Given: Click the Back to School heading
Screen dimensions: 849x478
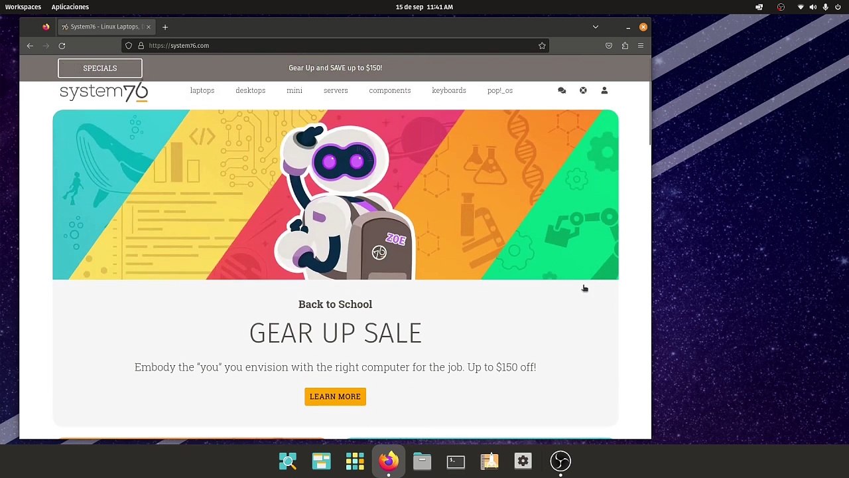Looking at the screenshot, I should click(x=335, y=304).
